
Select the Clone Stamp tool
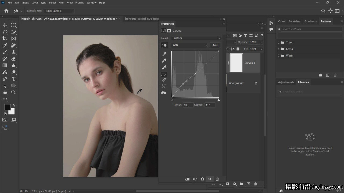[13, 52]
